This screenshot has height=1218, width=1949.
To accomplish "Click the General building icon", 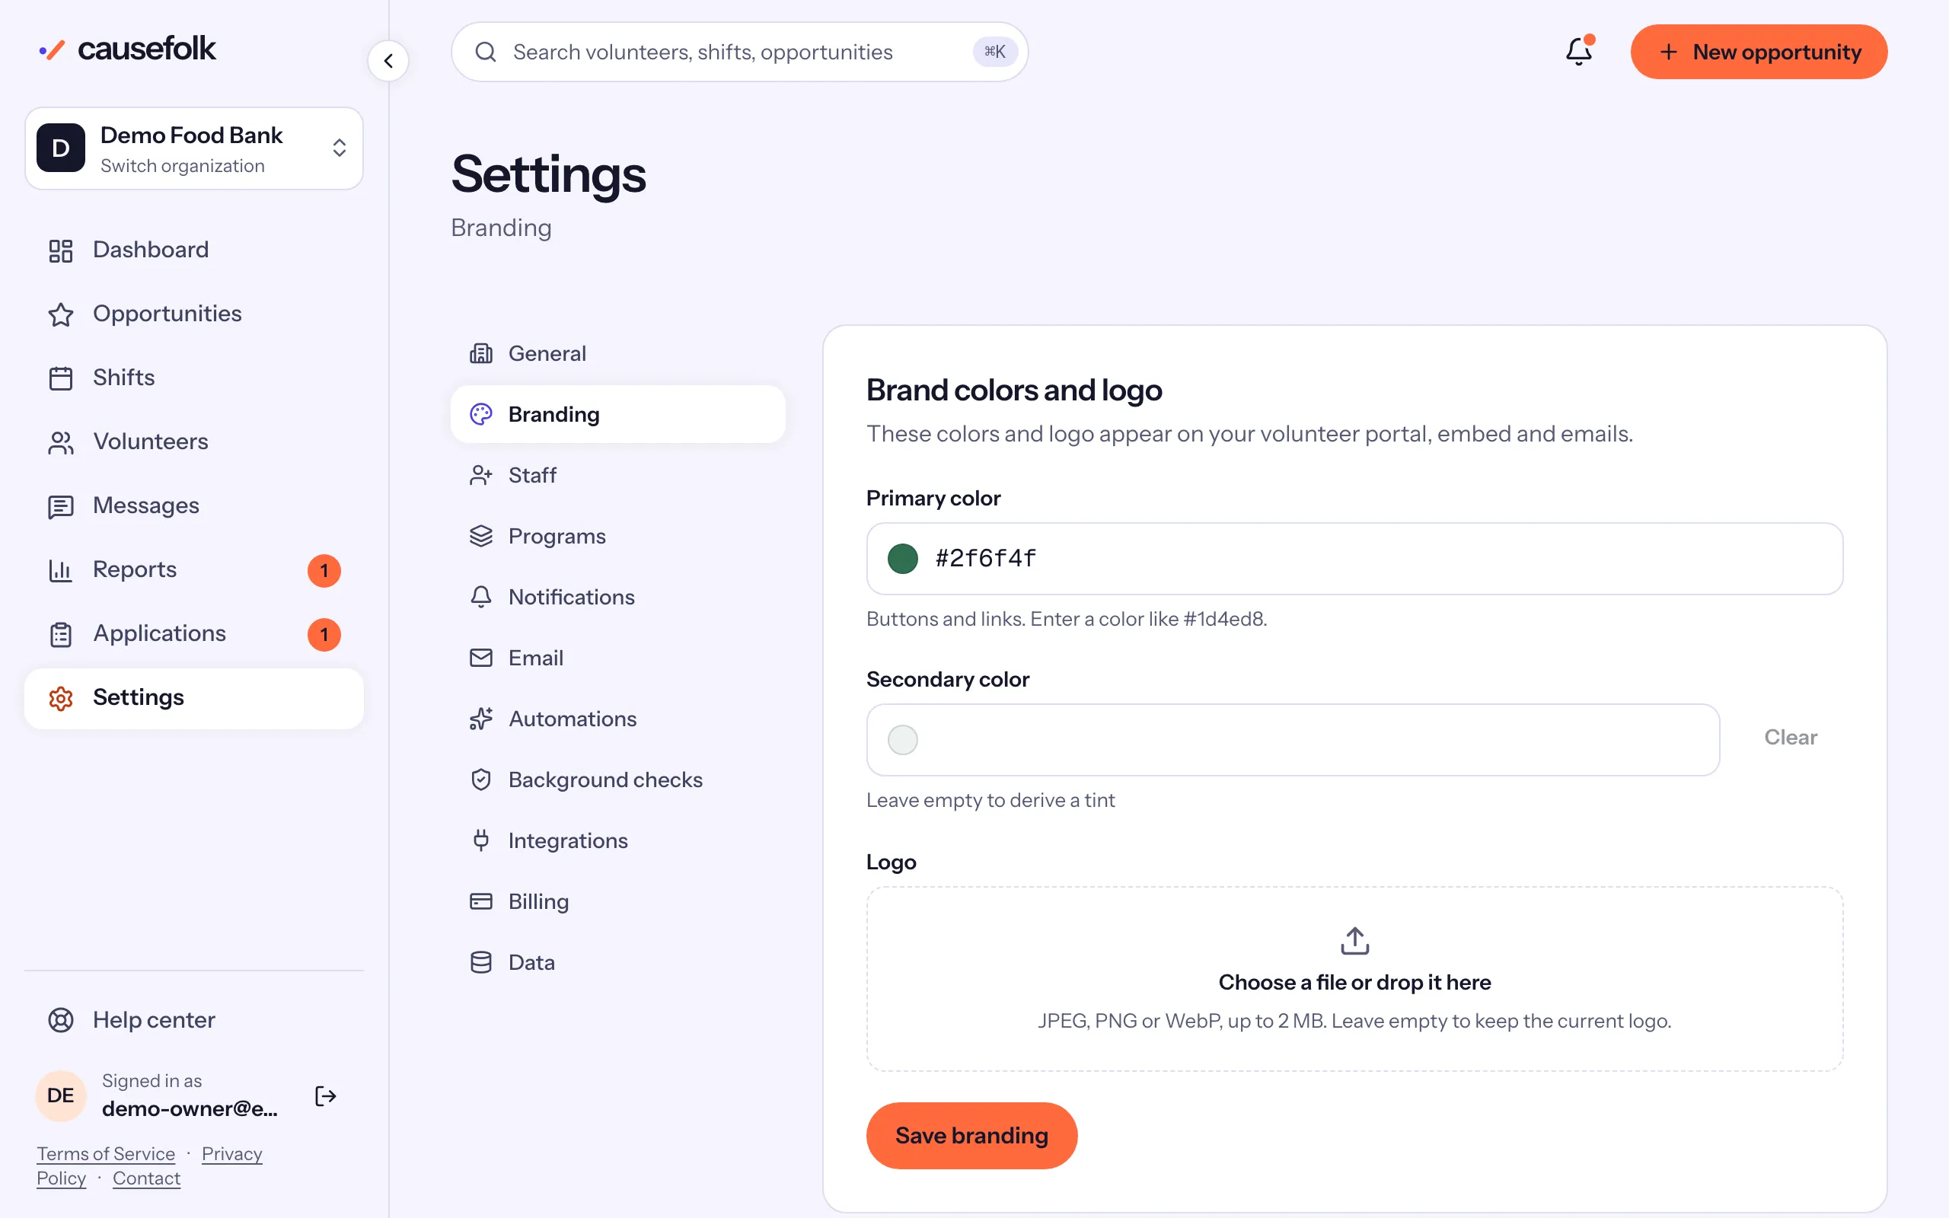I will pos(481,352).
